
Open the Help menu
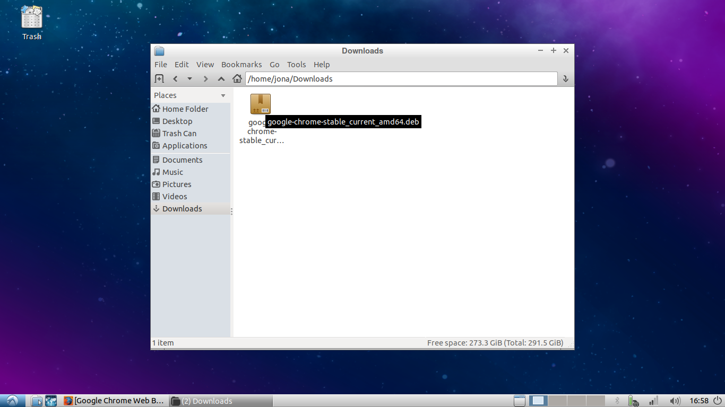[x=322, y=64]
